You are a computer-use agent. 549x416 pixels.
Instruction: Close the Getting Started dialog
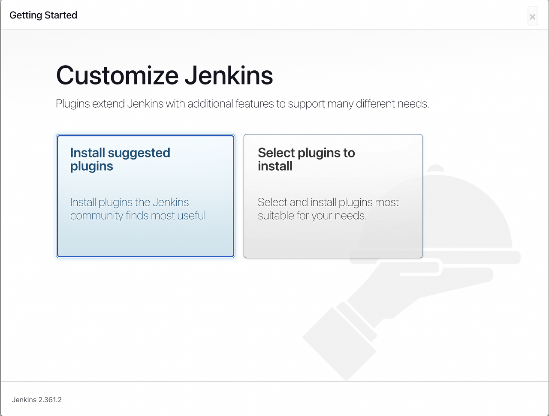532,16
